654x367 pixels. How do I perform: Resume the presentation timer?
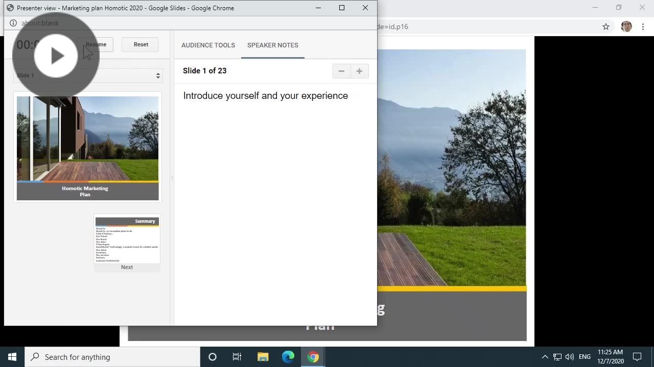(96, 44)
